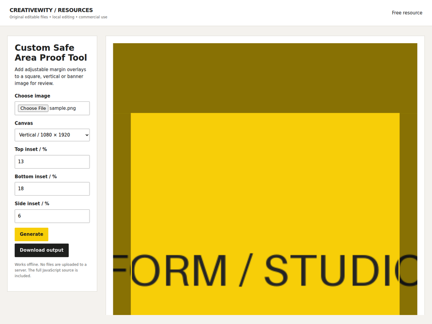
Task: Focus the Top inset percentage field
Action: [x=52, y=162]
